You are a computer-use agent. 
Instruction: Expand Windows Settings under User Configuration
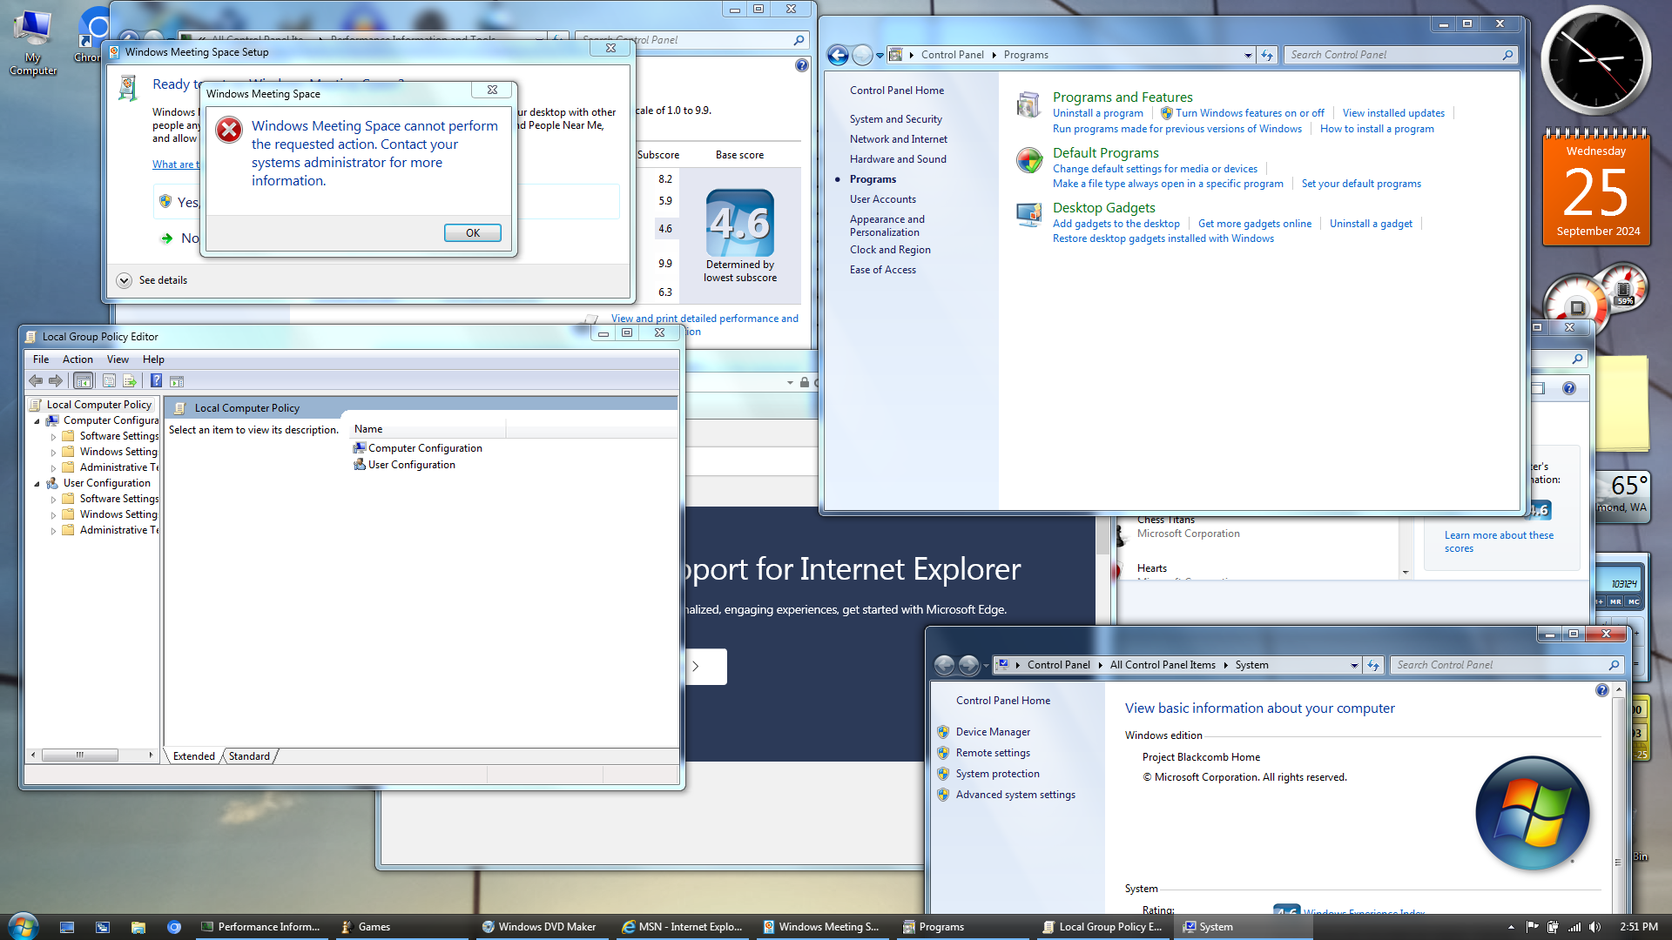coord(53,515)
